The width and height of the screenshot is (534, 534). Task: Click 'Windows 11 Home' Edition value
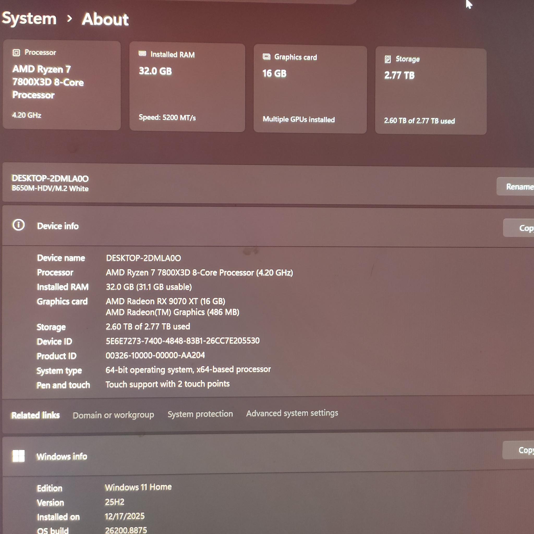(138, 487)
